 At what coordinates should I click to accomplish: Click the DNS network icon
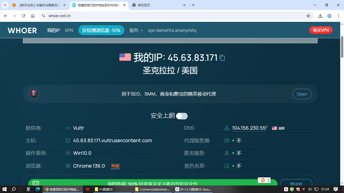pos(227,128)
